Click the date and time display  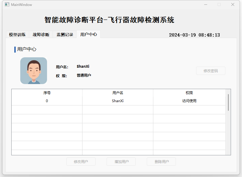point(194,35)
